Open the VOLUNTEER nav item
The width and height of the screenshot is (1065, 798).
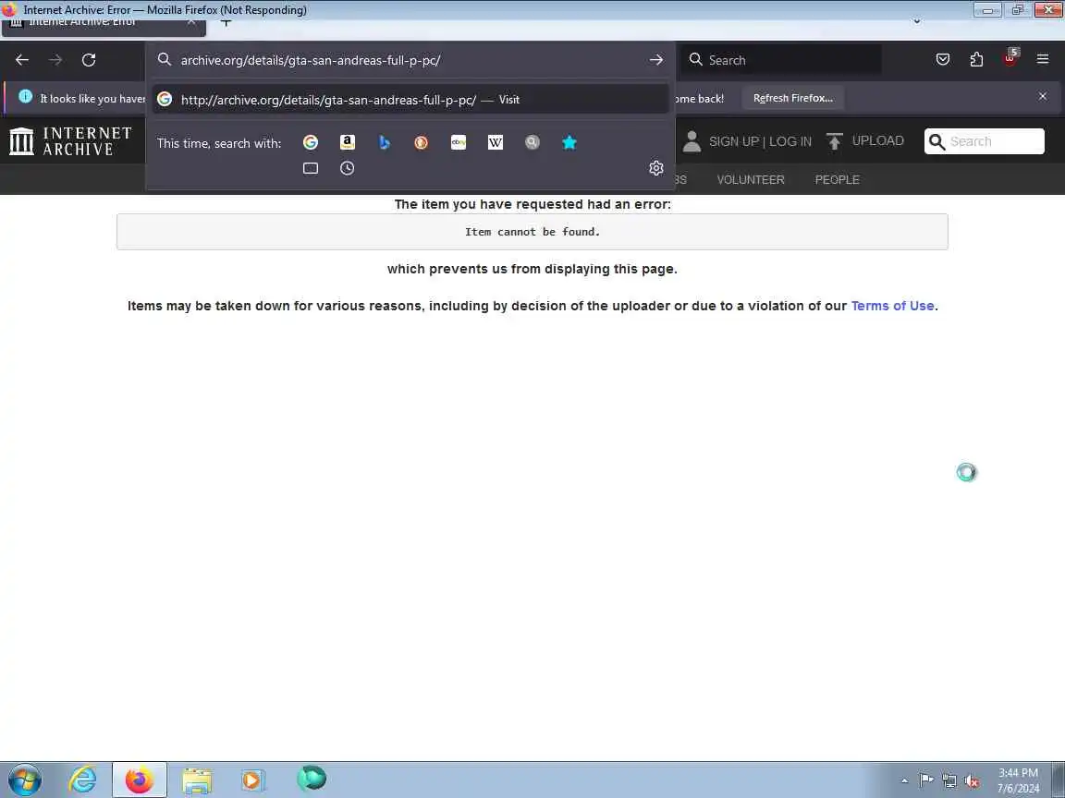[x=751, y=180]
